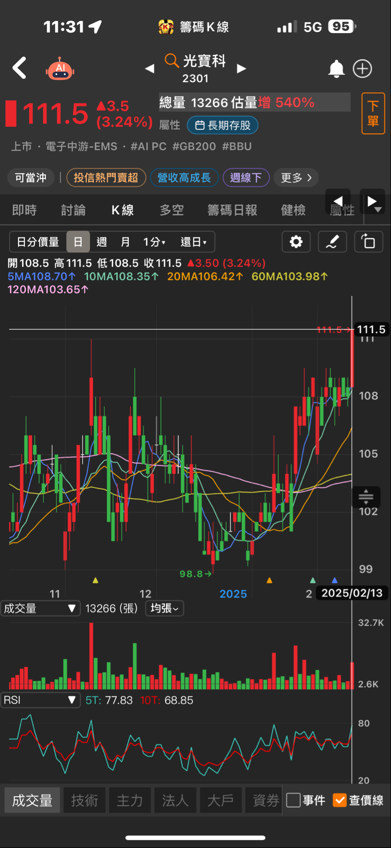This screenshot has height=848, width=391.
Task: Tap the 投信熱門賣超 tag
Action: [106, 178]
